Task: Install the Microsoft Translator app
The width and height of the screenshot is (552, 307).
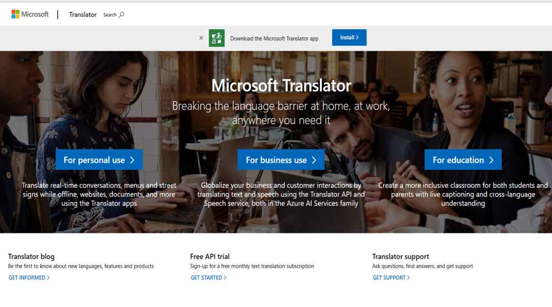Action: (x=349, y=37)
